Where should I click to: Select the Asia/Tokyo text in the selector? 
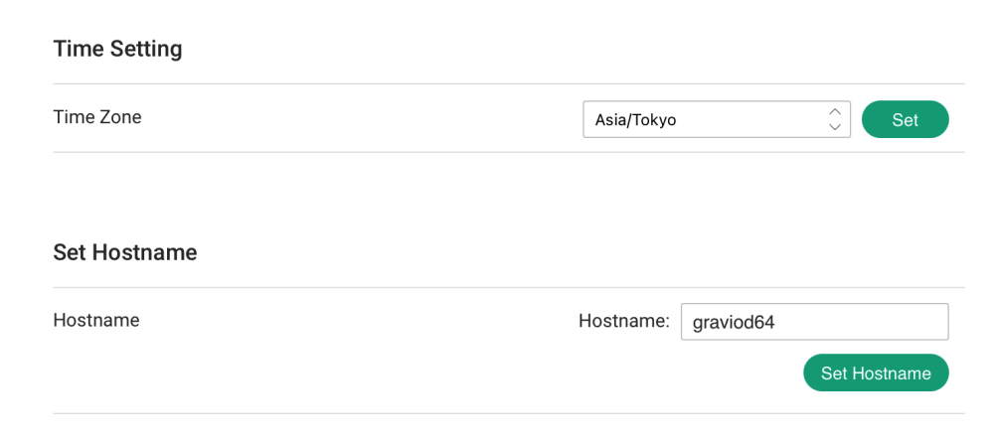tap(635, 120)
